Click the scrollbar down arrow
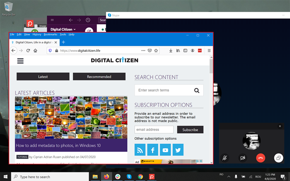The height and width of the screenshot is (181, 290). [211, 163]
